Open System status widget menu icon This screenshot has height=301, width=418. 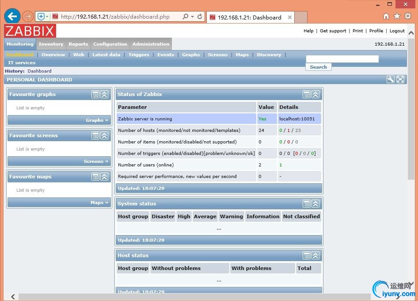(307, 204)
